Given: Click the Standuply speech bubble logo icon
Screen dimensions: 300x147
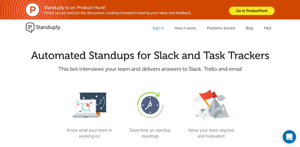Looking at the screenshot, I should pos(30,27).
